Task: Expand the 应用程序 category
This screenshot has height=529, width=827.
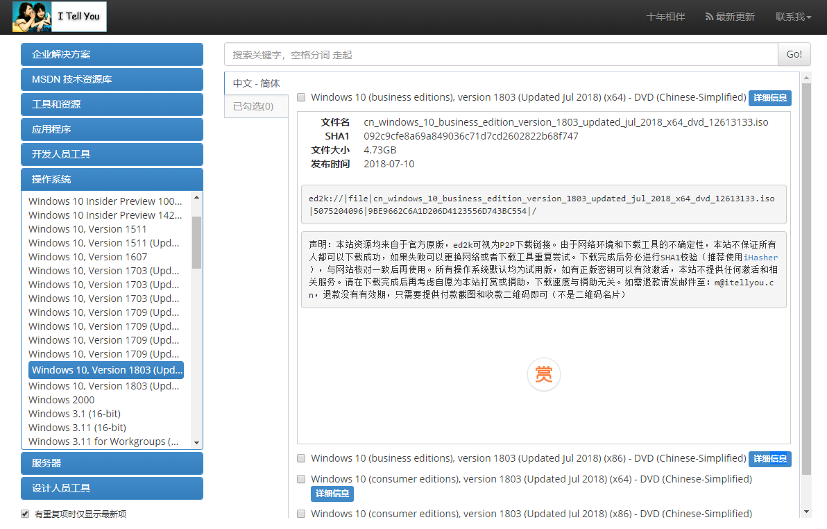Action: tap(112, 129)
